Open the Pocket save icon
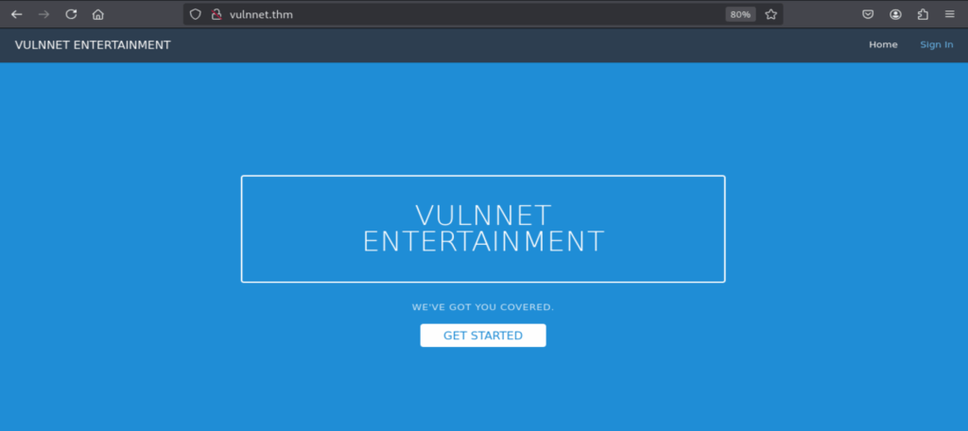This screenshot has height=431, width=968. coord(868,14)
